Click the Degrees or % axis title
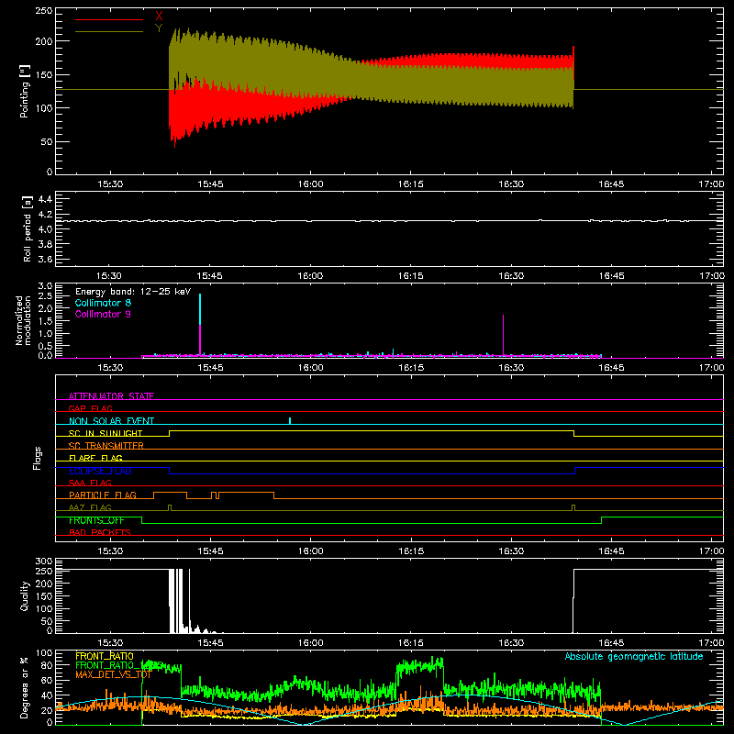 pos(25,688)
